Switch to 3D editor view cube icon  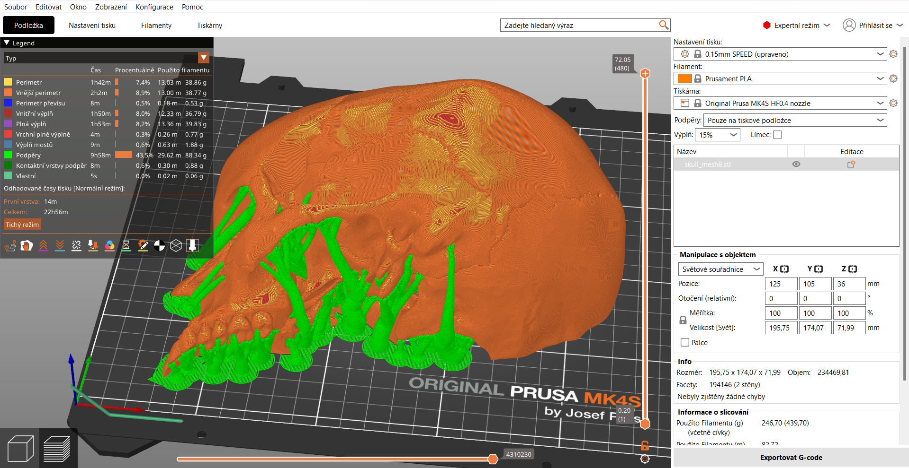point(20,448)
